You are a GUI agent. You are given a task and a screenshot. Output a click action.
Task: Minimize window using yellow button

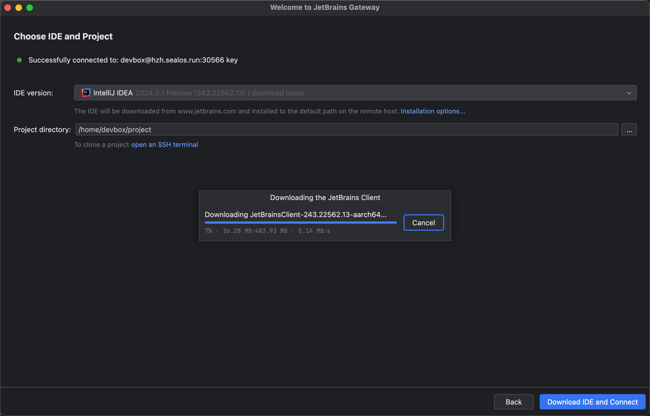coord(19,8)
